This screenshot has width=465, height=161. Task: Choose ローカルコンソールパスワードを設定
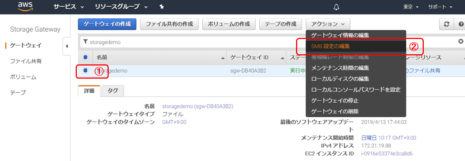(x=356, y=90)
